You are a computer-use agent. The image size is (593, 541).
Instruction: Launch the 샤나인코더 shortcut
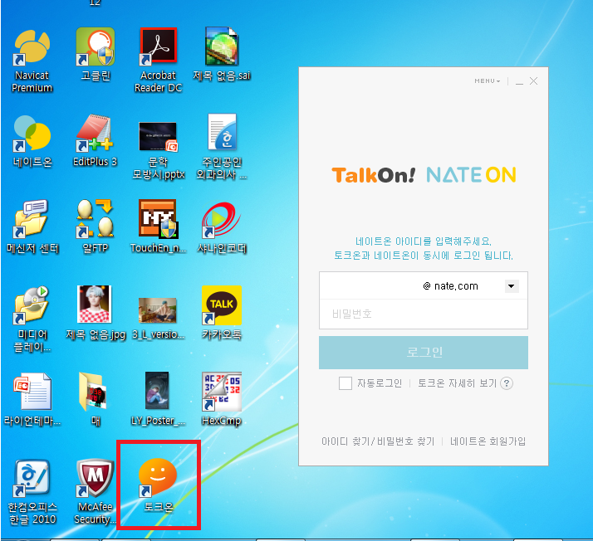pos(222,227)
